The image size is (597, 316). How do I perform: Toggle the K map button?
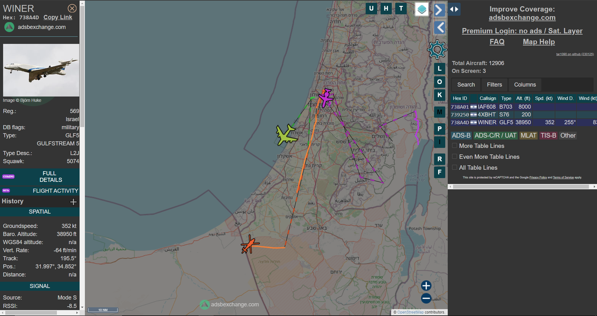tap(440, 95)
